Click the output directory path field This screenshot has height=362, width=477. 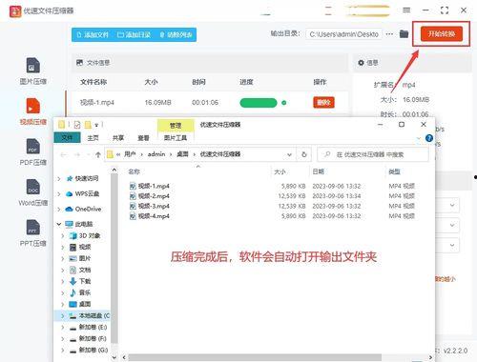[343, 34]
